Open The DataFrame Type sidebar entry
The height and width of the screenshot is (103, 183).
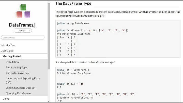coord(18,73)
